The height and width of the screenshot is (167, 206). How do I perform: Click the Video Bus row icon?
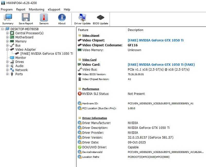80,69
